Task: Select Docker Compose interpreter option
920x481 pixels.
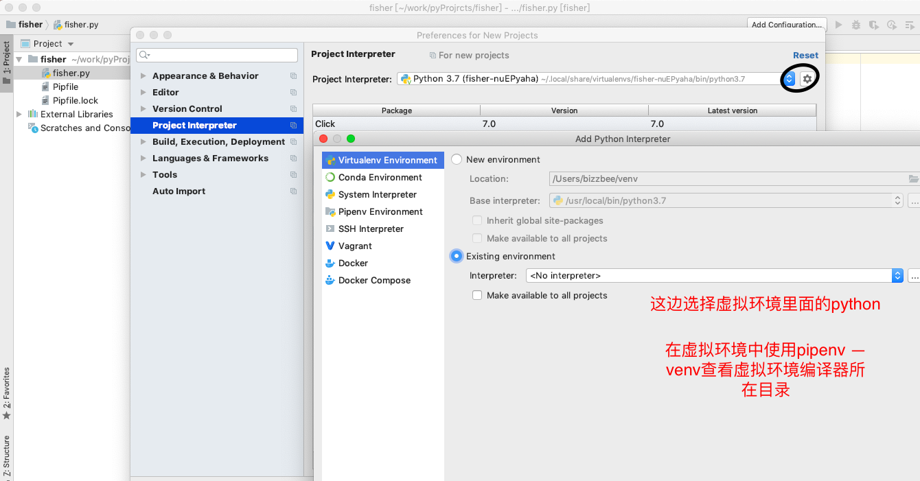Action: [382, 280]
